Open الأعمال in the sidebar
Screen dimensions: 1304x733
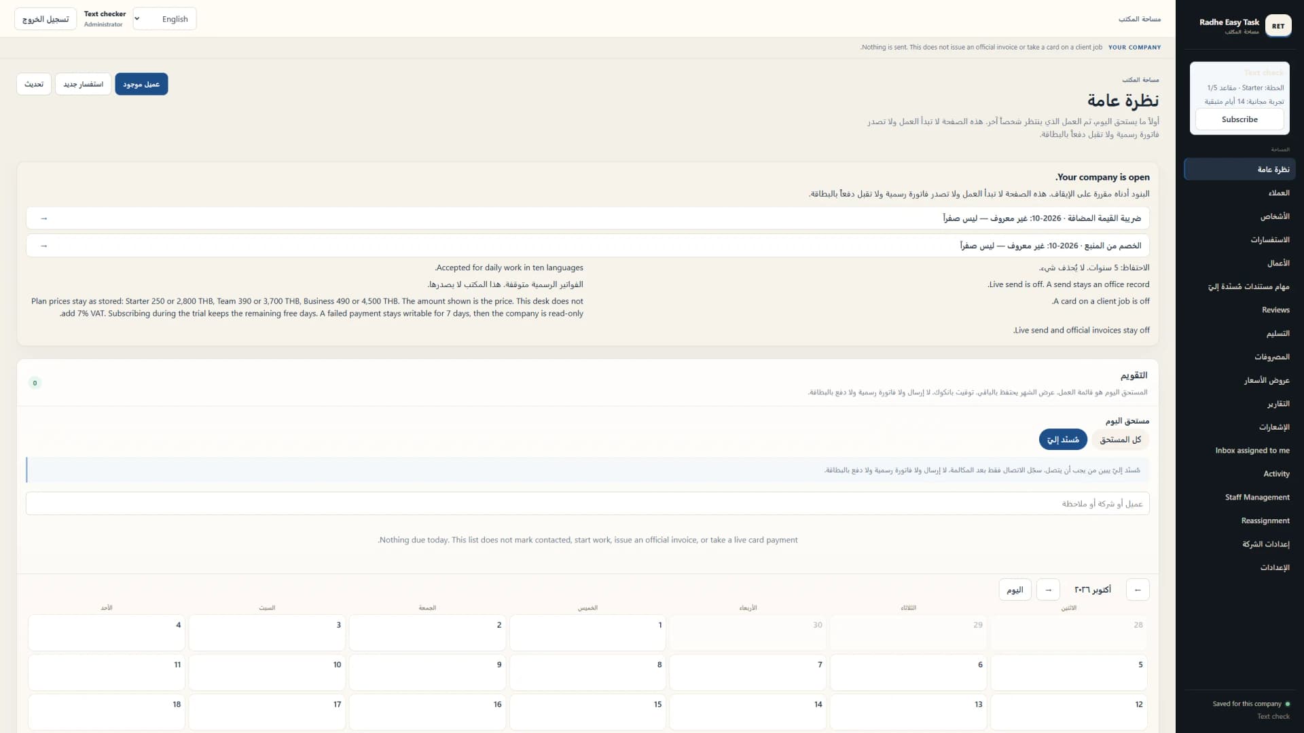pyautogui.click(x=1239, y=263)
